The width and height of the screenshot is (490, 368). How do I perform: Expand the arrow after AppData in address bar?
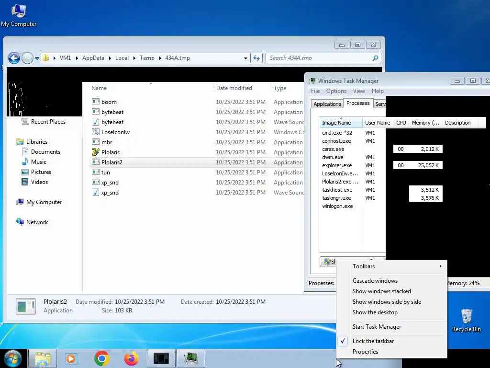[110, 58]
